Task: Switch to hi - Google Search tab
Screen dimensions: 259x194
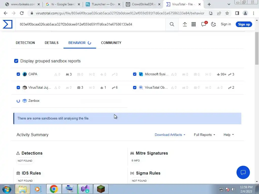Action: click(x=62, y=5)
